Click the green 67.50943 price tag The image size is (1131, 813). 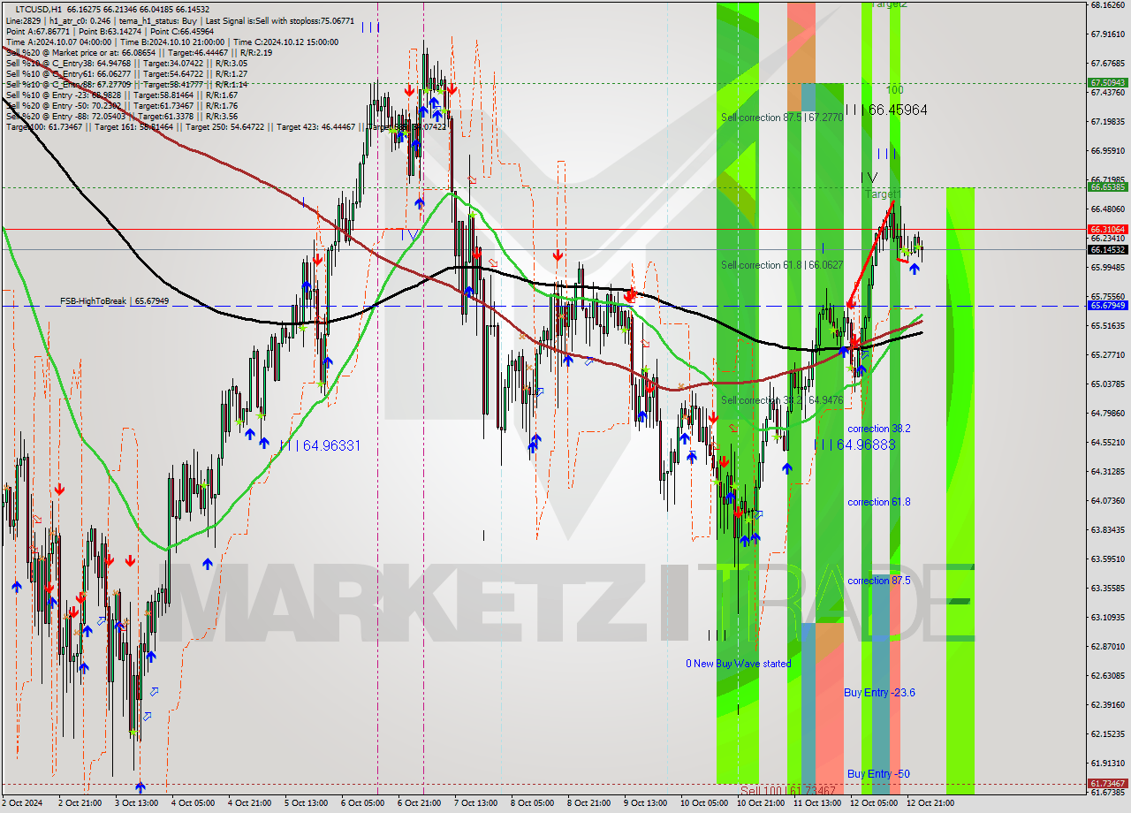[x=1107, y=83]
